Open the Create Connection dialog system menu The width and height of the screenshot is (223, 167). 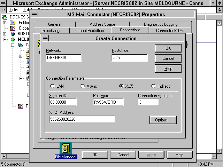coord(45,38)
